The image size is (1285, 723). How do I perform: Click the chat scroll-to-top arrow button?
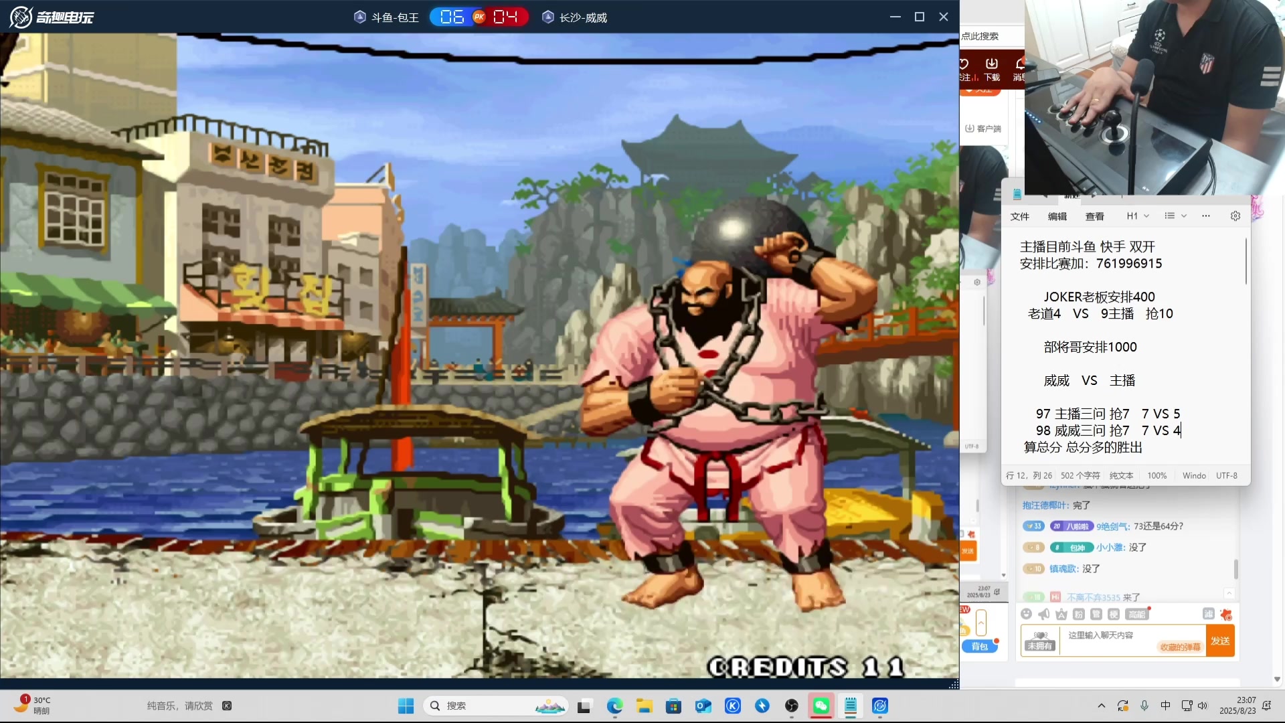[1229, 593]
